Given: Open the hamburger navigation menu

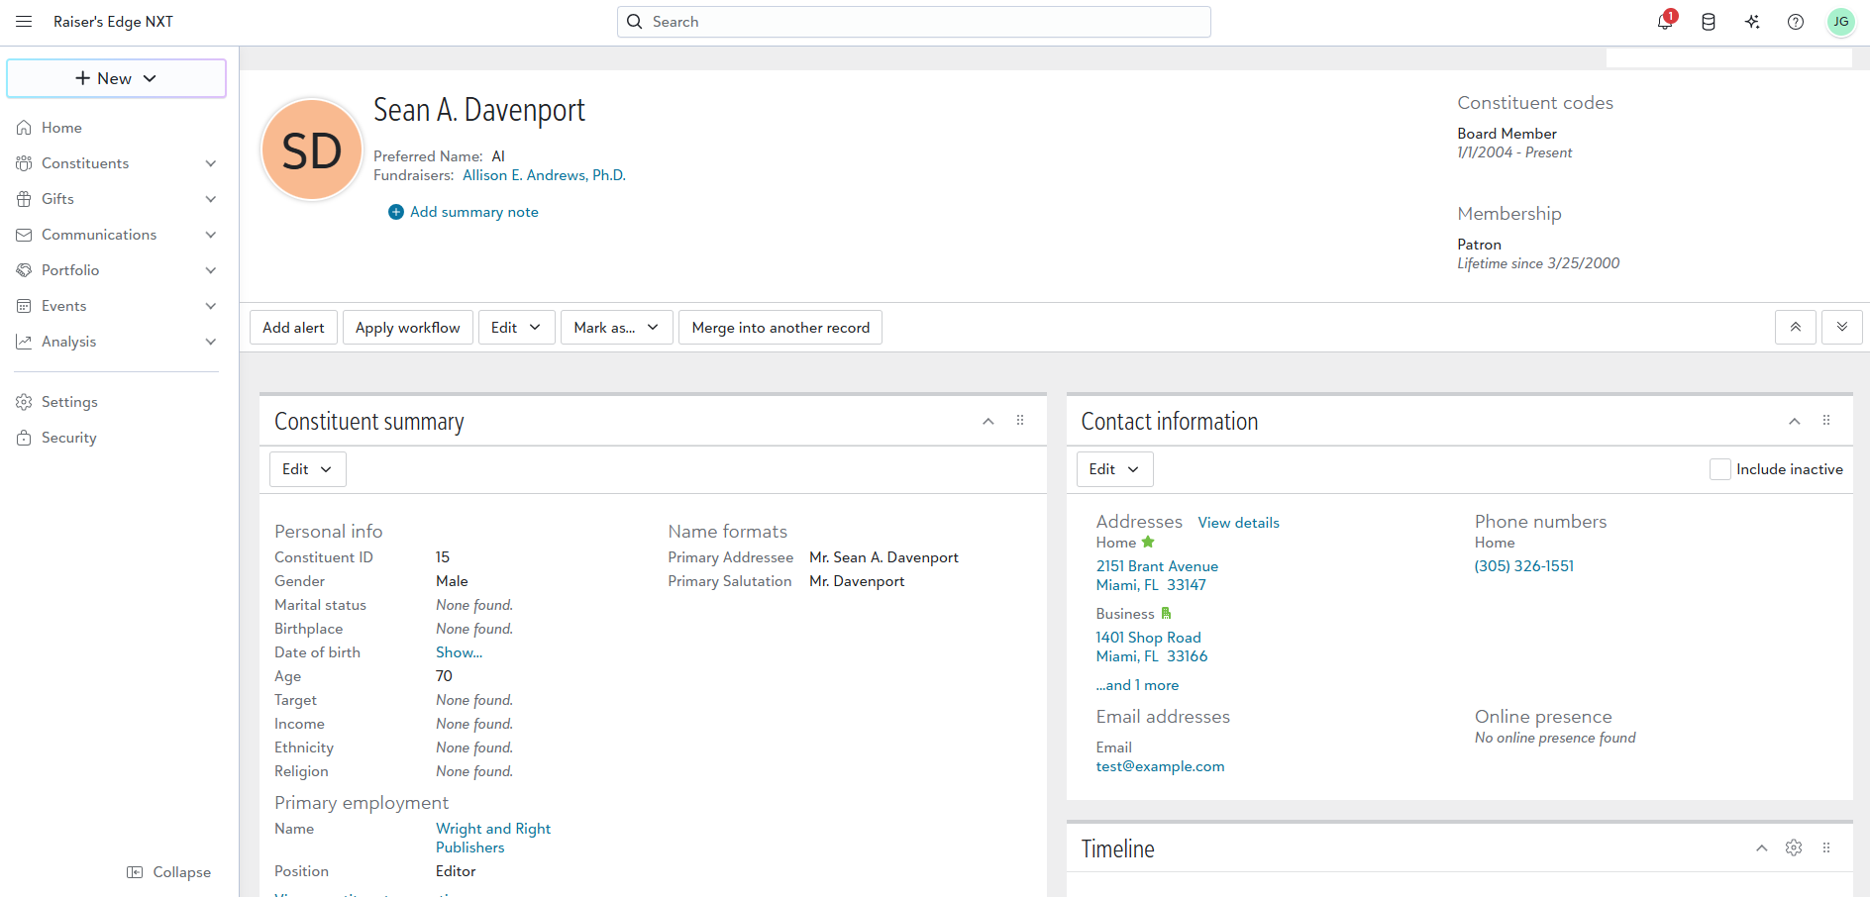Looking at the screenshot, I should tap(24, 22).
